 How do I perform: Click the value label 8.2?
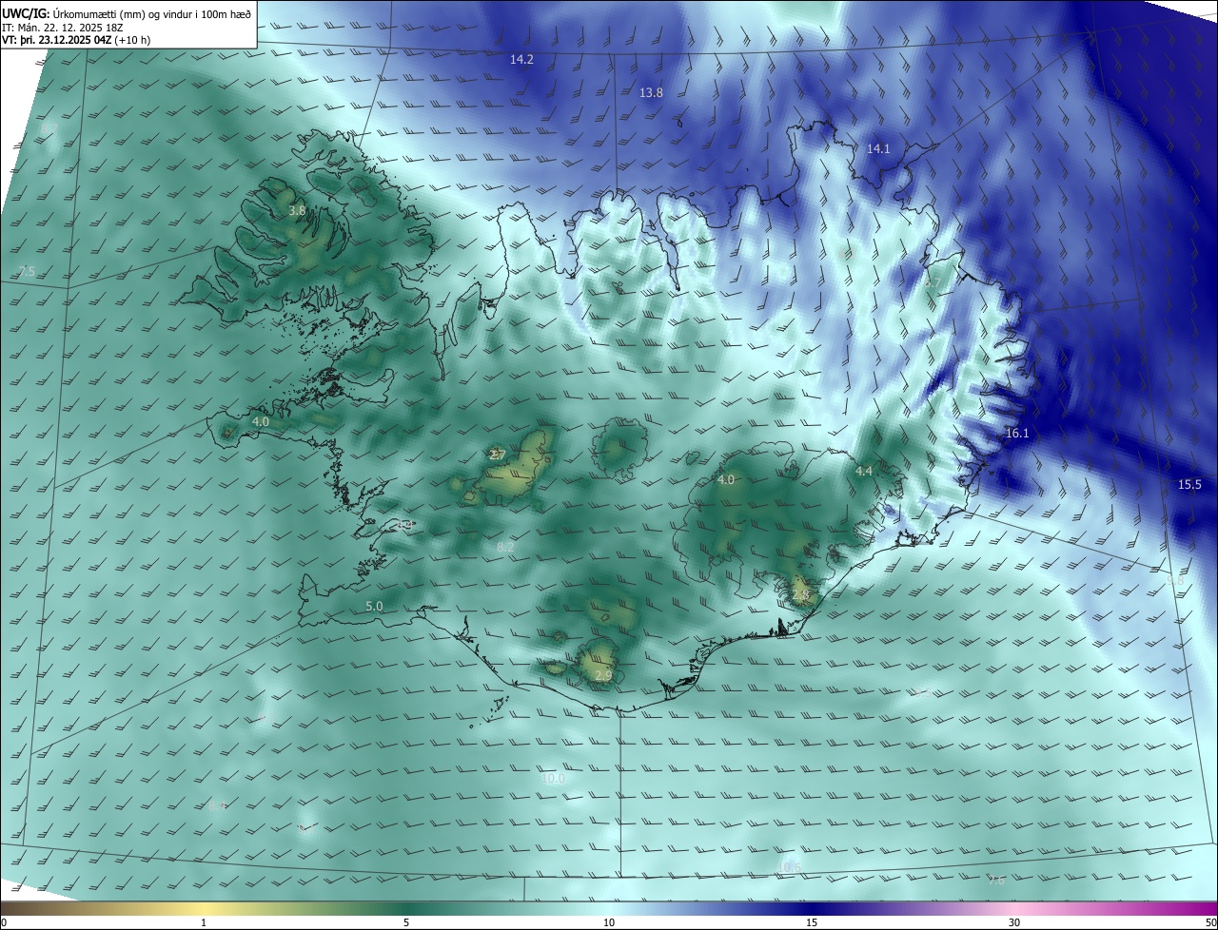click(506, 547)
